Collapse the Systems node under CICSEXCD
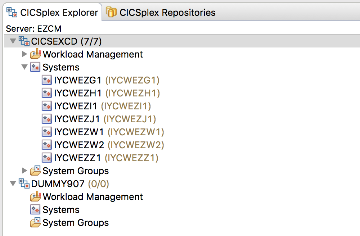The width and height of the screenshot is (360, 236). [x=24, y=67]
